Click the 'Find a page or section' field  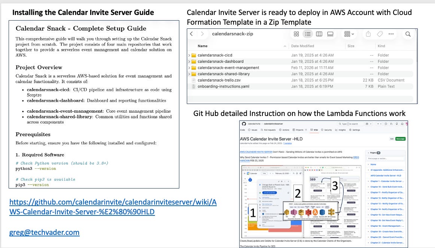385,159
